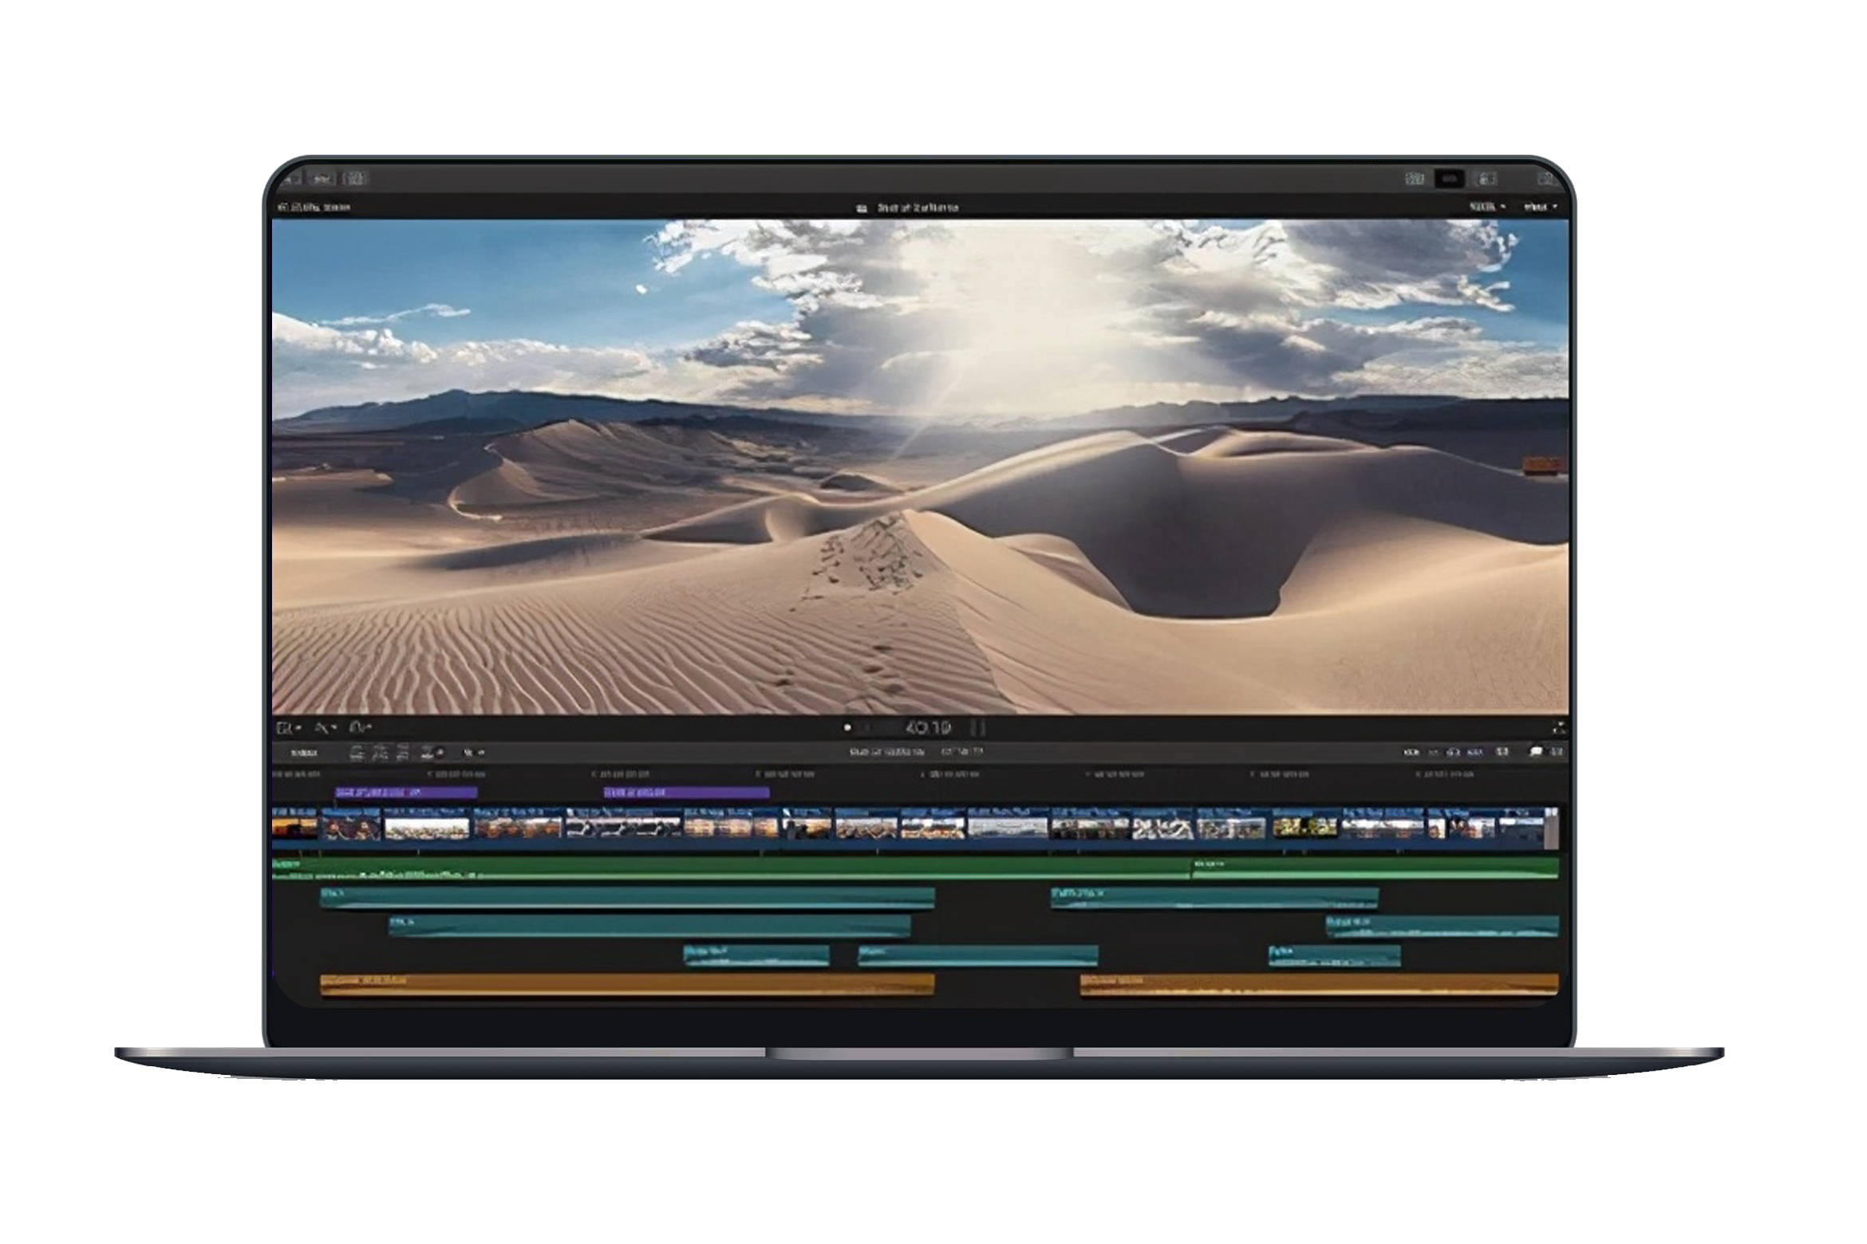Select the long orange music clip on the left
This screenshot has width=1867, height=1244.
point(627,985)
